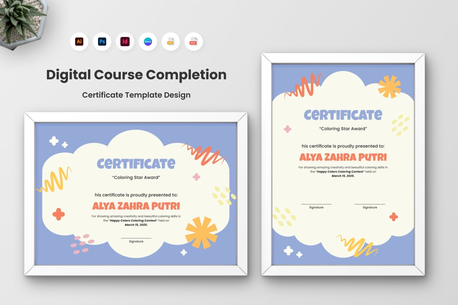Click the red scribble on portrait certificate

[x=303, y=86]
